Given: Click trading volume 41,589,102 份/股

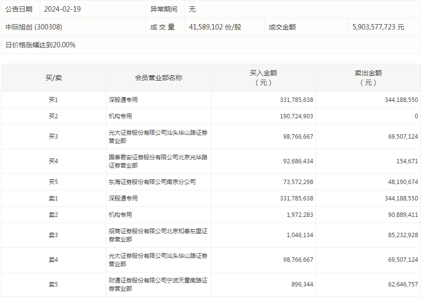Looking at the screenshot, I should point(215,27).
